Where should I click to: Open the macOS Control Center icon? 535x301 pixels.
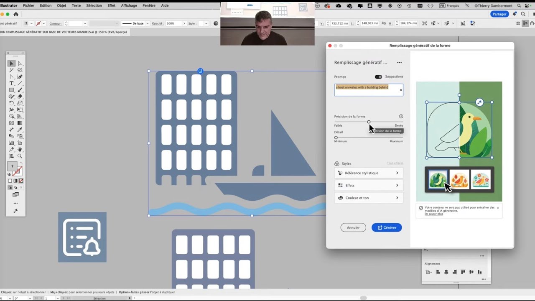click(x=527, y=5)
